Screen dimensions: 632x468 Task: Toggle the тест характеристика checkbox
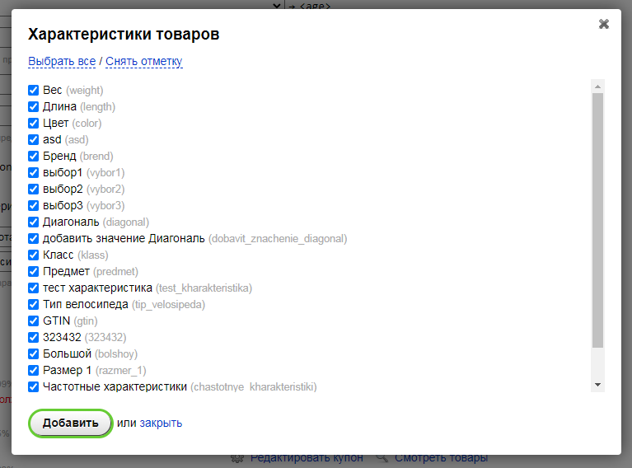(x=34, y=288)
